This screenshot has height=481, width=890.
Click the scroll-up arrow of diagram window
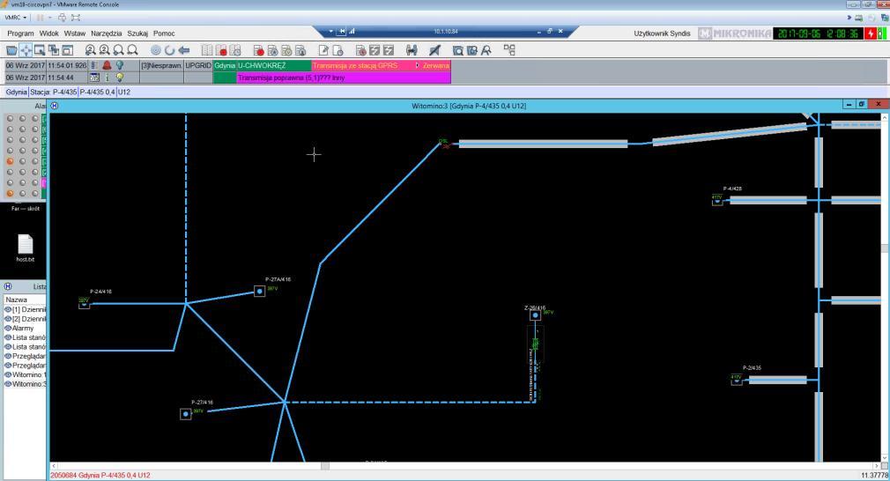click(x=885, y=117)
